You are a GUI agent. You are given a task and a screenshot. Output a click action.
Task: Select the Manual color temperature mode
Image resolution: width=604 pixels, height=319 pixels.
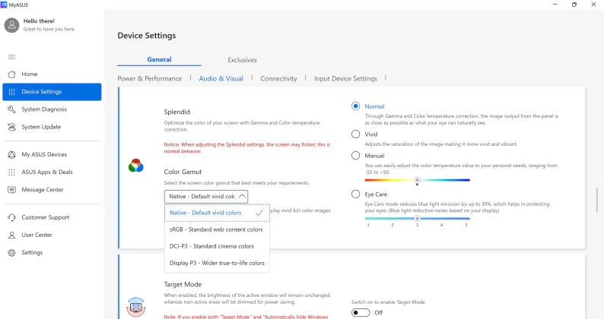tap(355, 156)
